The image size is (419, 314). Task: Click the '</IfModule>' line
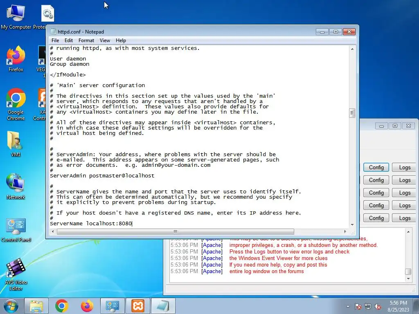(68, 75)
